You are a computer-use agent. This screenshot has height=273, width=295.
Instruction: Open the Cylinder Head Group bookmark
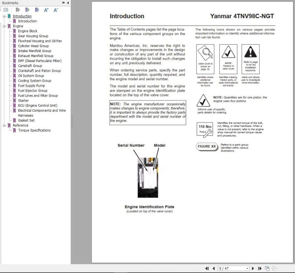click(33, 46)
